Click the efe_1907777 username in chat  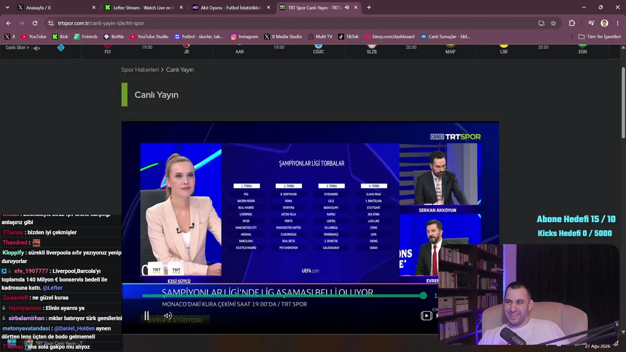pyautogui.click(x=31, y=271)
